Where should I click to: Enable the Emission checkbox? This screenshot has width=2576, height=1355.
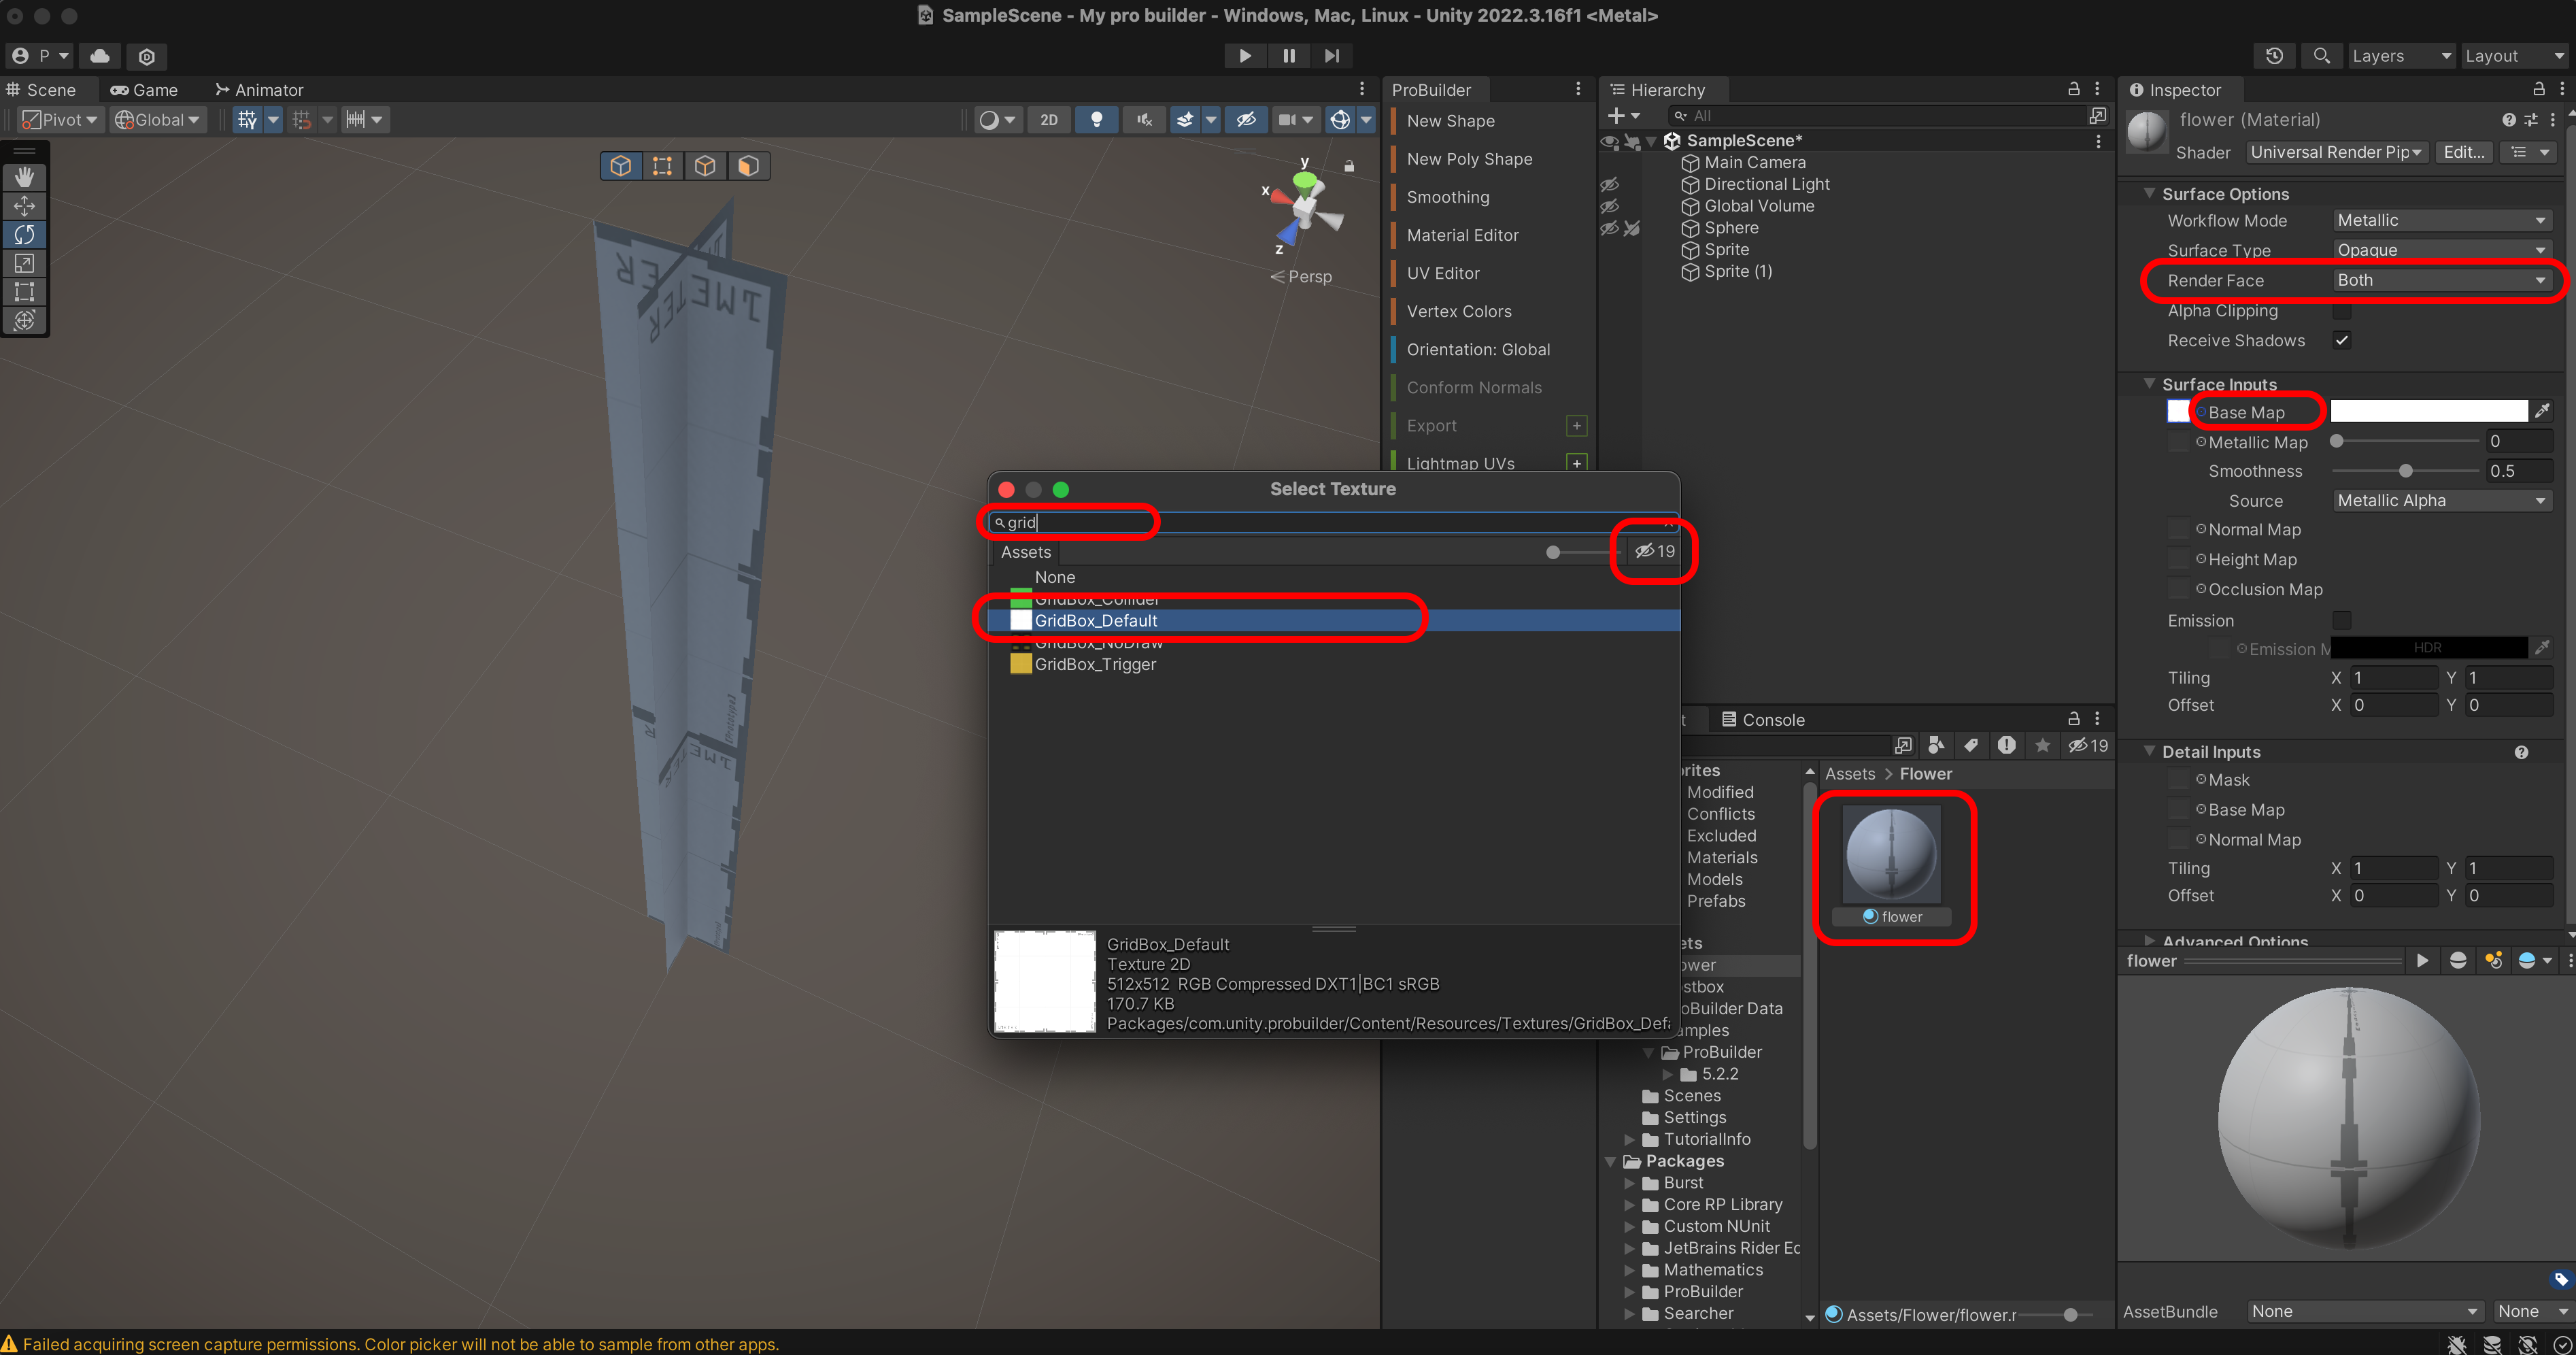(2342, 620)
